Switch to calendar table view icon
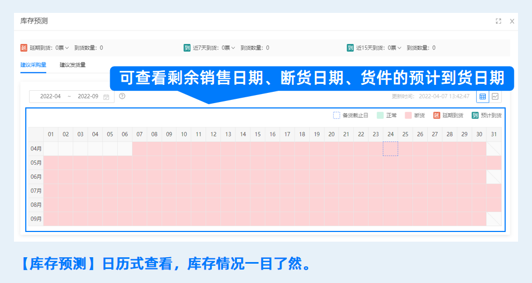Screen dimensions: 532x283 483,97
